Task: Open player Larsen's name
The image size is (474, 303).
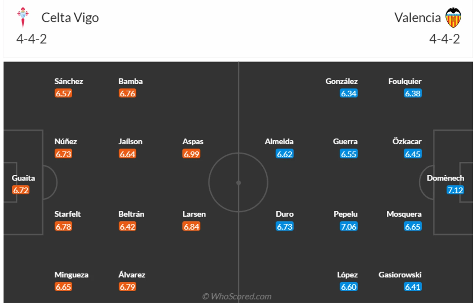Action: [x=194, y=214]
